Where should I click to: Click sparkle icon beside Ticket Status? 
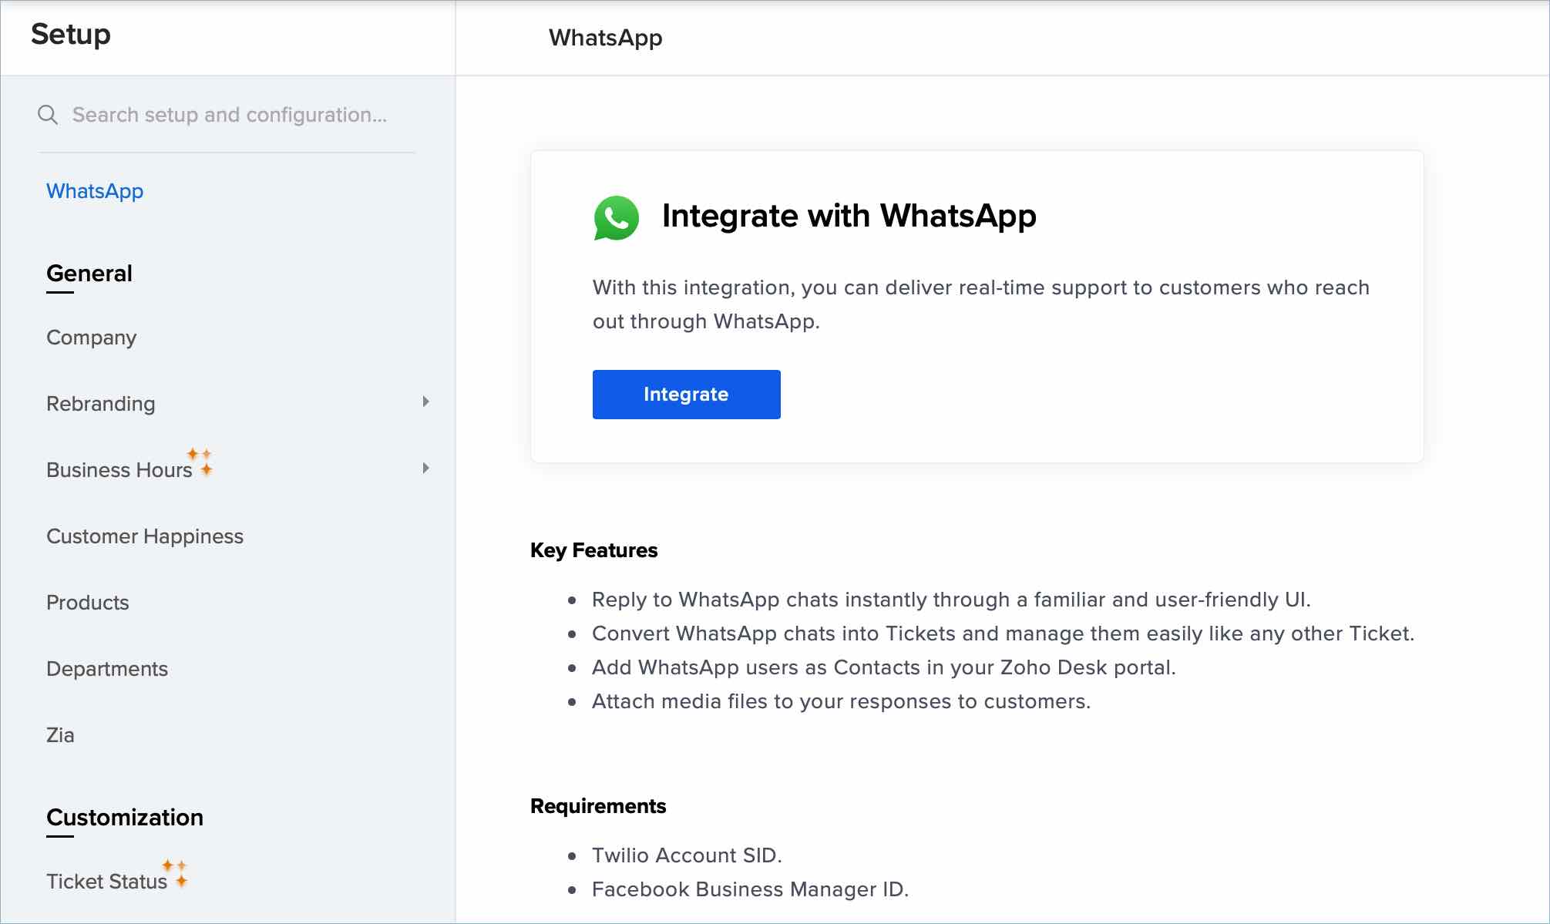175,873
